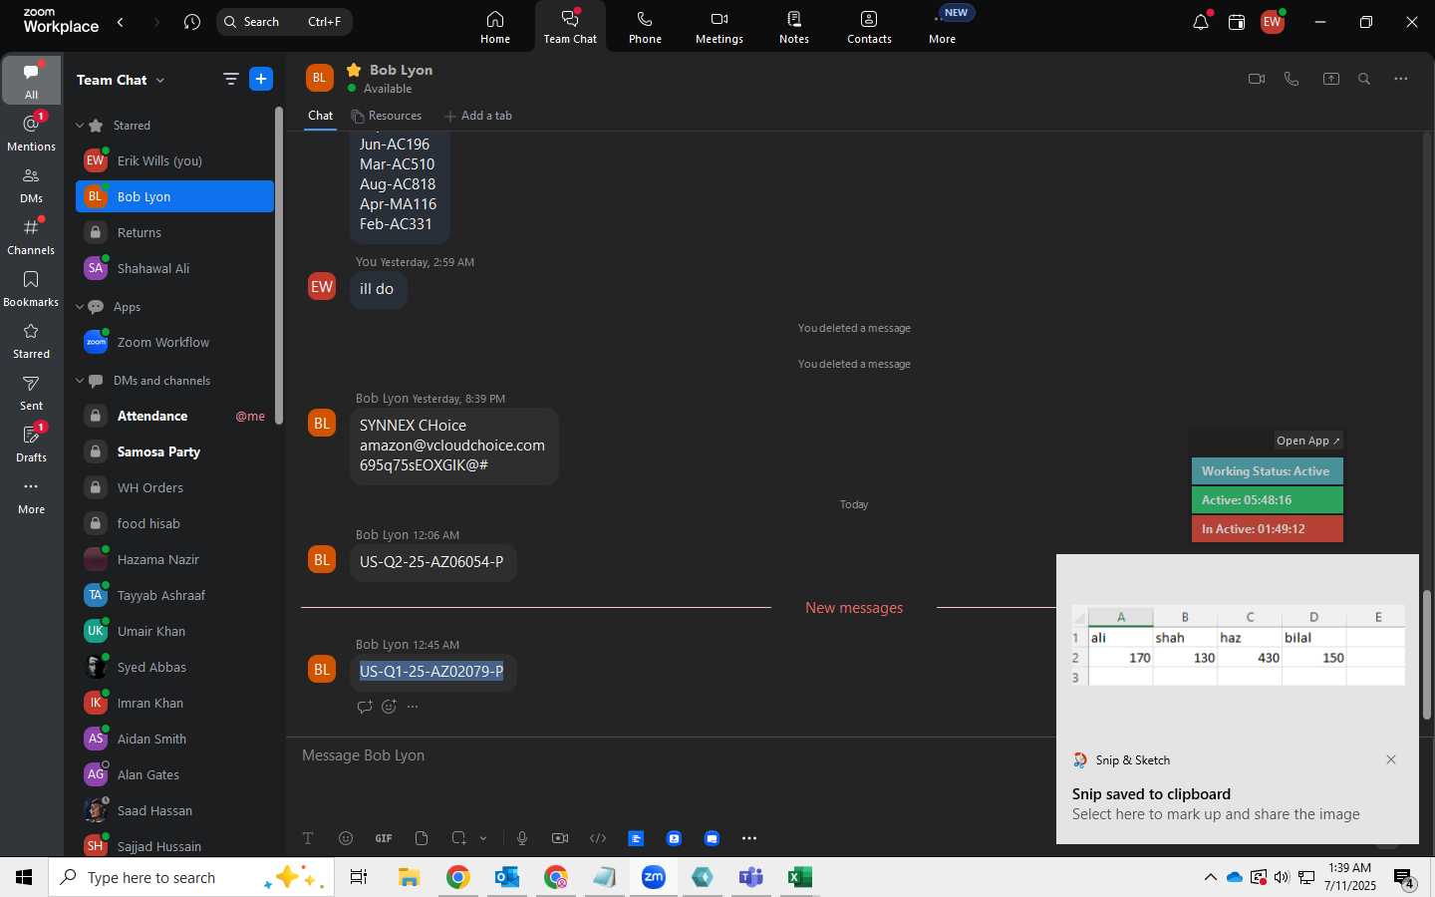Open Zoom Workflow app
The image size is (1435, 897).
coord(174,342)
